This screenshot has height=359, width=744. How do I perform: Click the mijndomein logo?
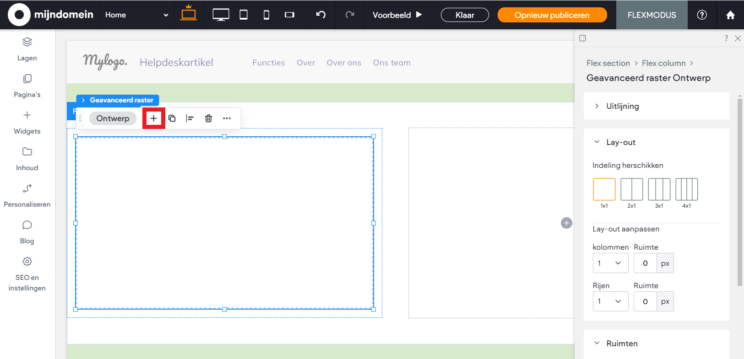pos(51,15)
